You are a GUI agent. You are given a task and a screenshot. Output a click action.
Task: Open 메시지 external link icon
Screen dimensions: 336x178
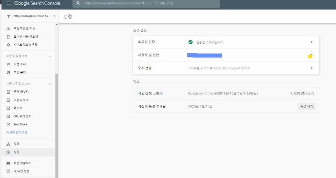[8, 108]
